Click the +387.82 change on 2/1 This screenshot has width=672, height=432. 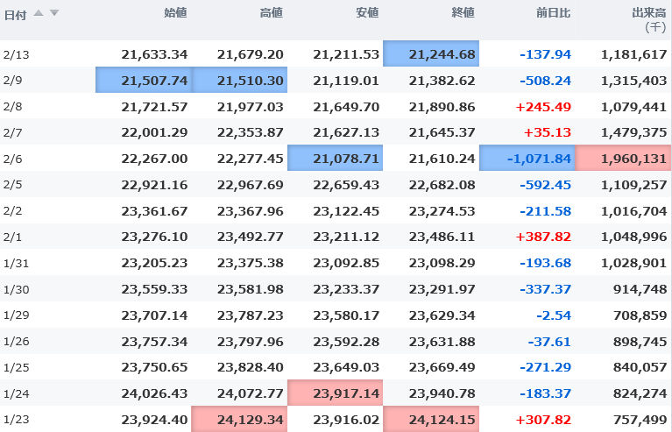click(543, 237)
